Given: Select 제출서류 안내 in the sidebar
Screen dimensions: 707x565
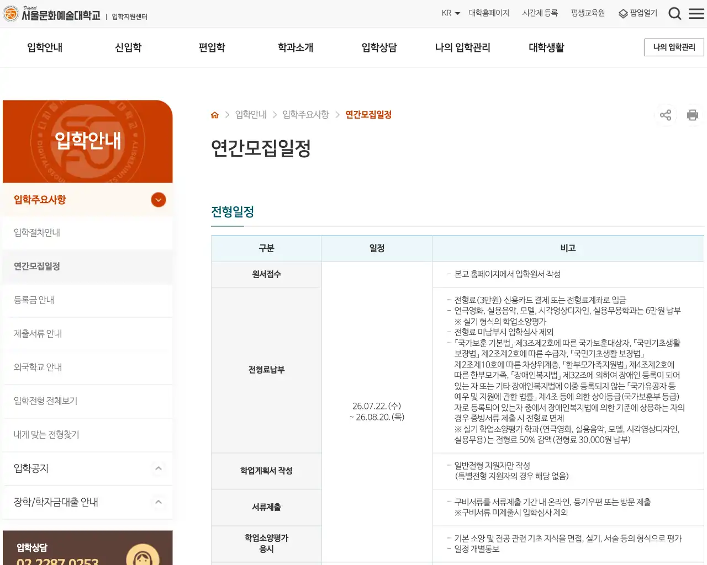Looking at the screenshot, I should coord(88,334).
